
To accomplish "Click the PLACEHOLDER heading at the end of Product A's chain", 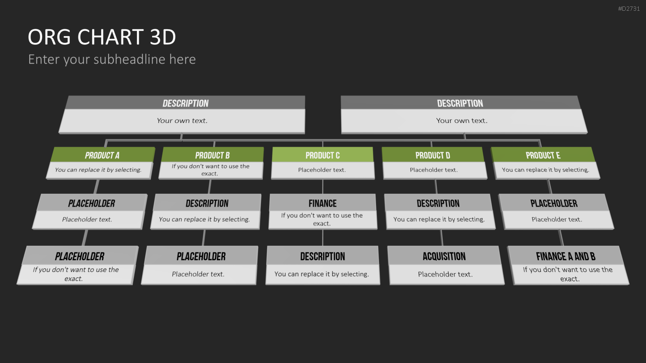I will tap(80, 256).
